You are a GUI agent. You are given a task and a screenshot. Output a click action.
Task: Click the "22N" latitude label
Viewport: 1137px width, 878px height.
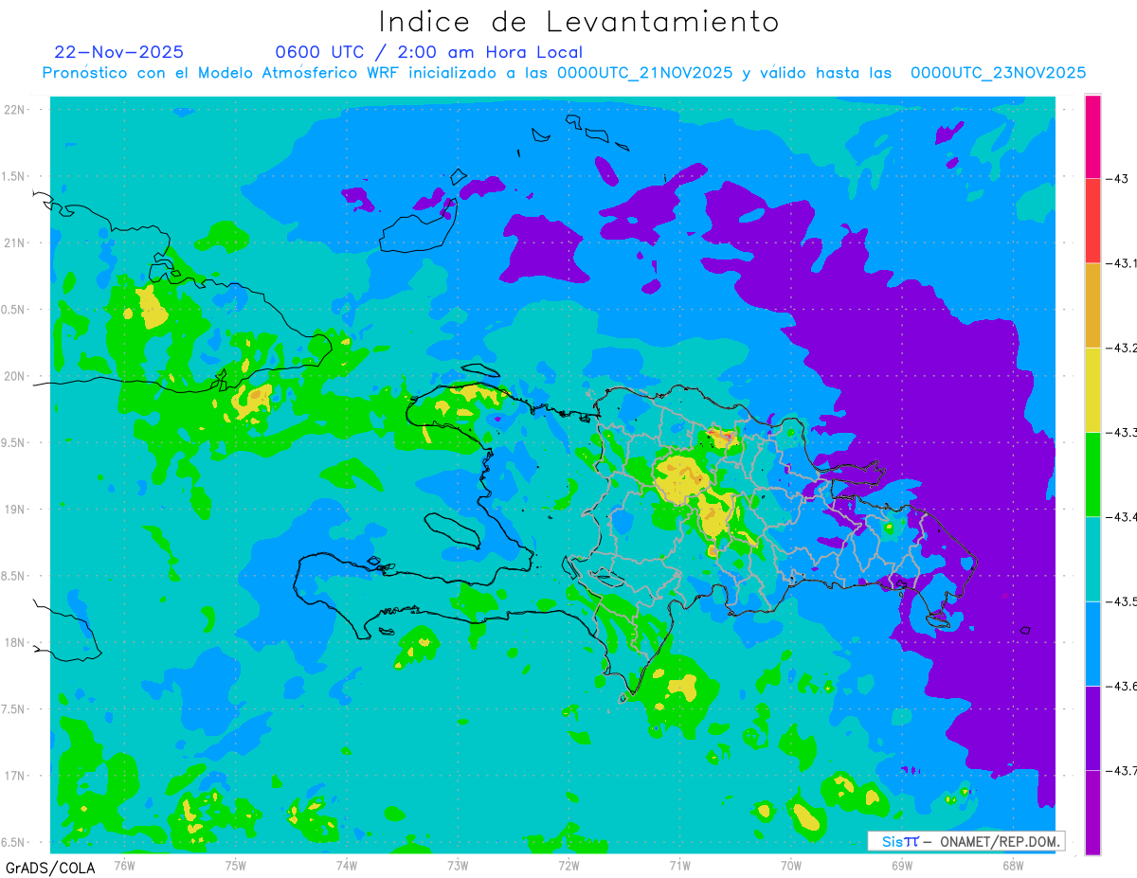16,110
